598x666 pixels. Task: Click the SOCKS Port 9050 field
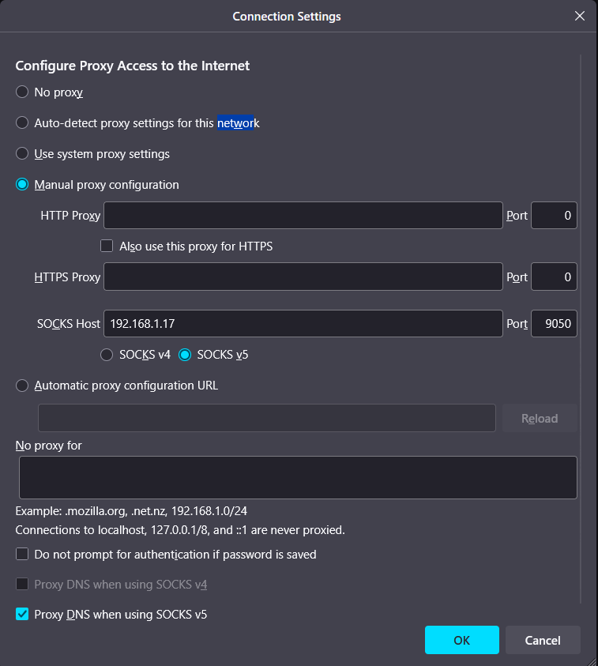coord(554,323)
